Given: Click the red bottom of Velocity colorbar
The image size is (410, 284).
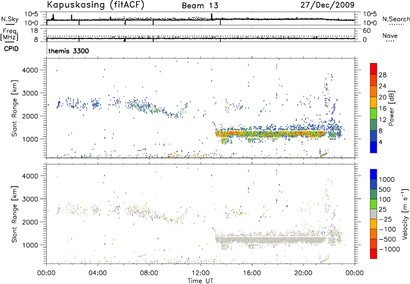Looking at the screenshot, I should click(374, 254).
